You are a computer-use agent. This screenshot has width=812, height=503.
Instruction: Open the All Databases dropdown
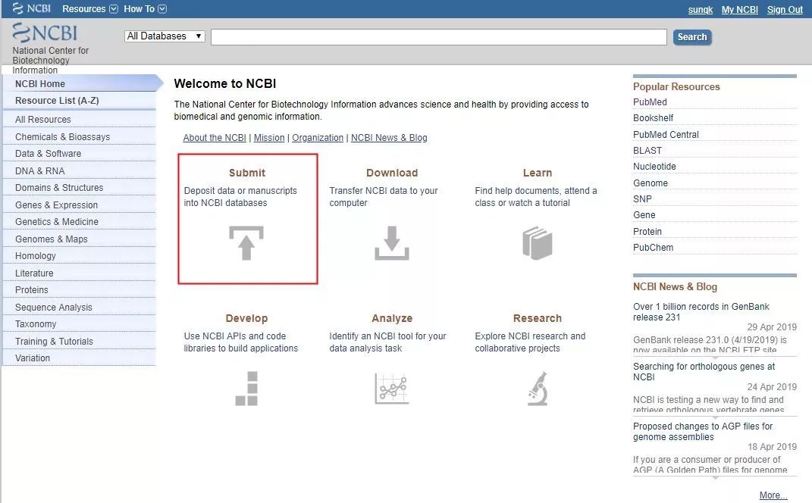pyautogui.click(x=165, y=36)
